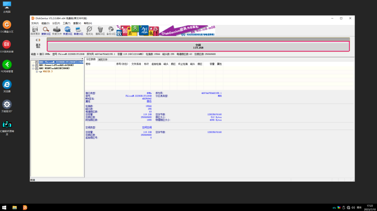Switch to the 浏览文件 tab

point(103,59)
